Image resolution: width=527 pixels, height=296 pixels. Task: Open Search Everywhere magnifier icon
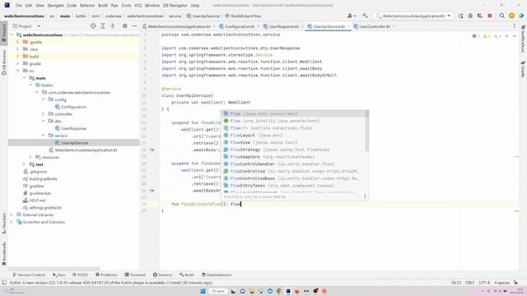click(501, 16)
